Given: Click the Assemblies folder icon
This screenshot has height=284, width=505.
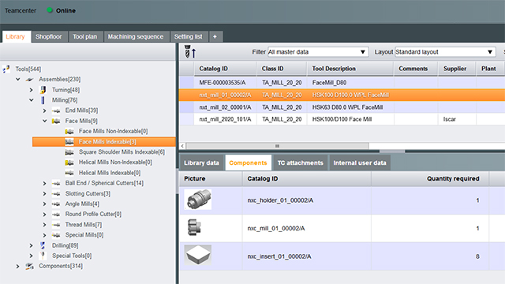Looking at the screenshot, I should point(30,79).
